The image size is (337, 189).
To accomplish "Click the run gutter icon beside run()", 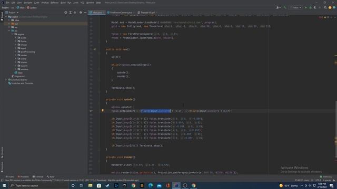I will pyautogui.click(x=95, y=49).
